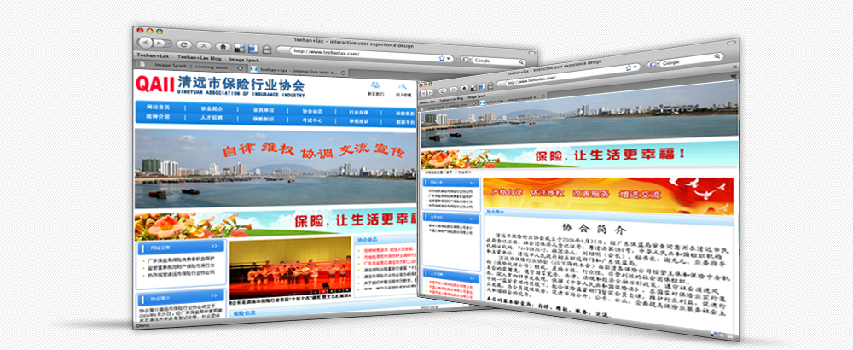Open the Teehan+Lax Blog bookmark in left window
Viewport: 853px width, 350px height.
coord(199,58)
